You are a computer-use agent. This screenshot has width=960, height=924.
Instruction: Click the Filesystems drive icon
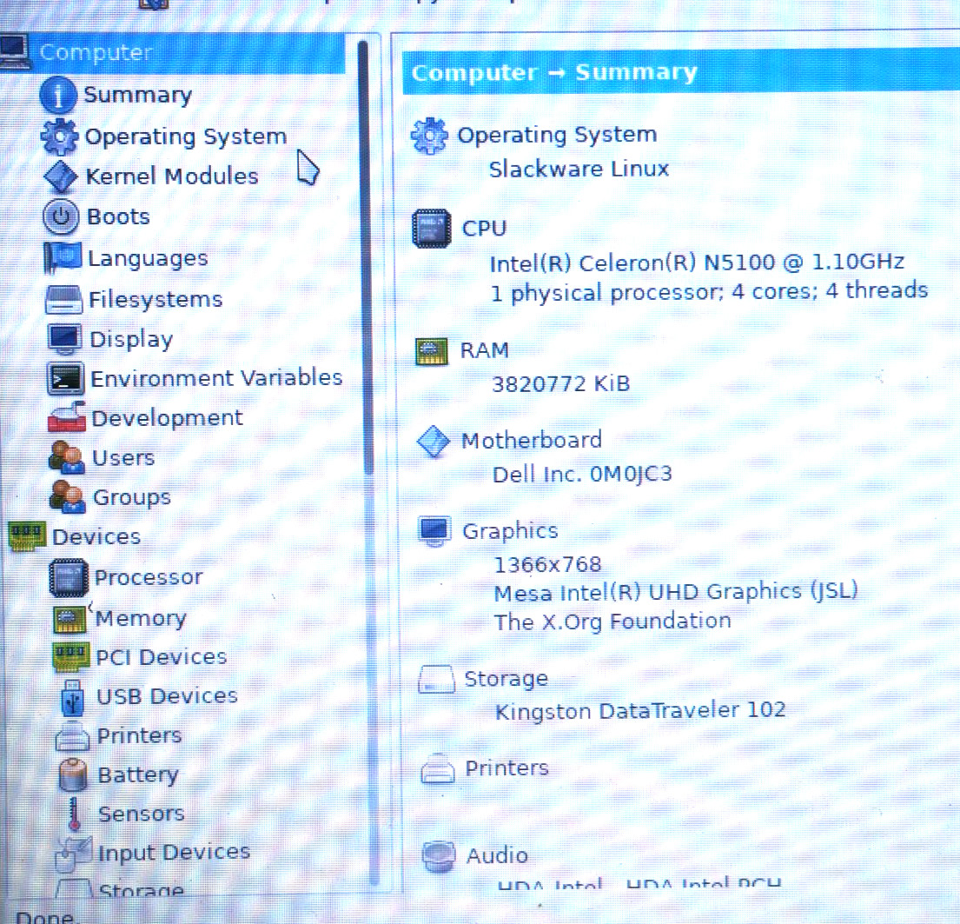(63, 300)
